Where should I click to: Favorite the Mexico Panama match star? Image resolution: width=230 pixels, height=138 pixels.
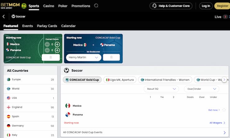(x=224, y=110)
